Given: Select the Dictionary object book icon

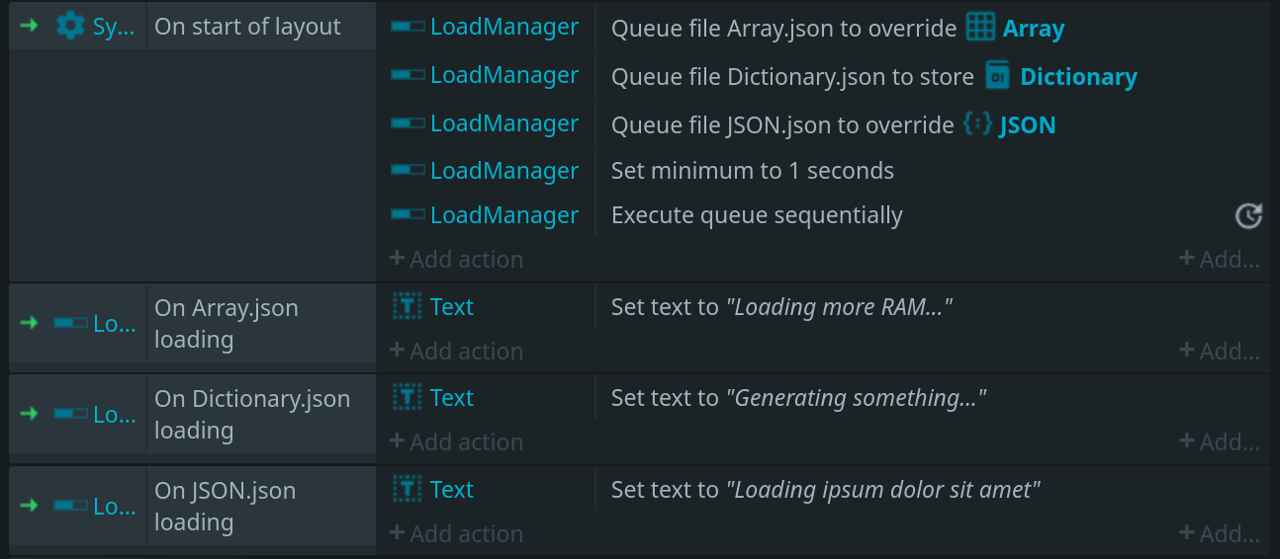Looking at the screenshot, I should point(998,75).
